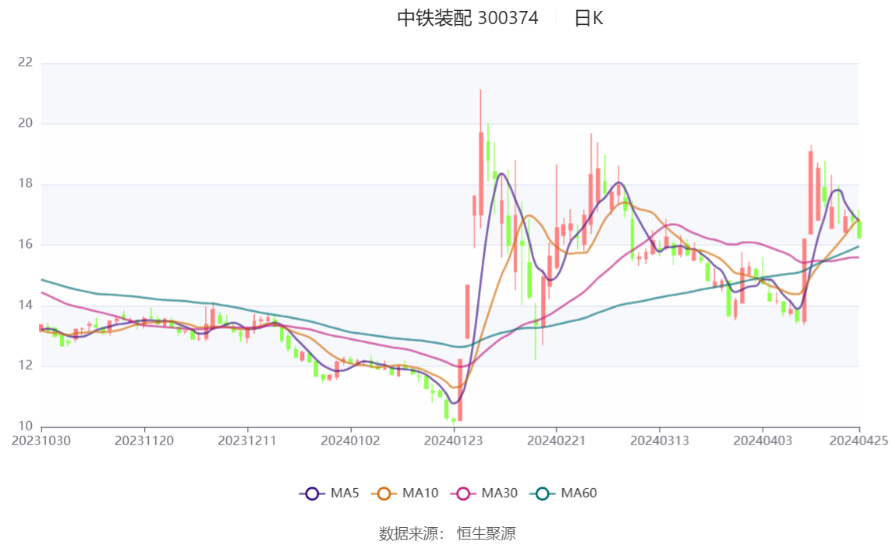Click x-axis date label 20240102
This screenshot has width=895, height=545.
click(351, 441)
